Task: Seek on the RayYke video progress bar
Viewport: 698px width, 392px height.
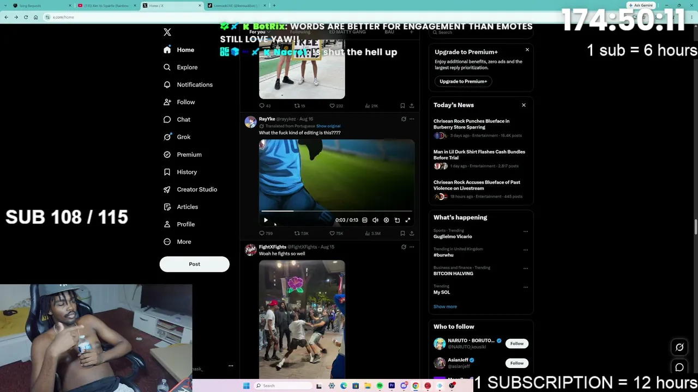Action: pyautogui.click(x=336, y=211)
